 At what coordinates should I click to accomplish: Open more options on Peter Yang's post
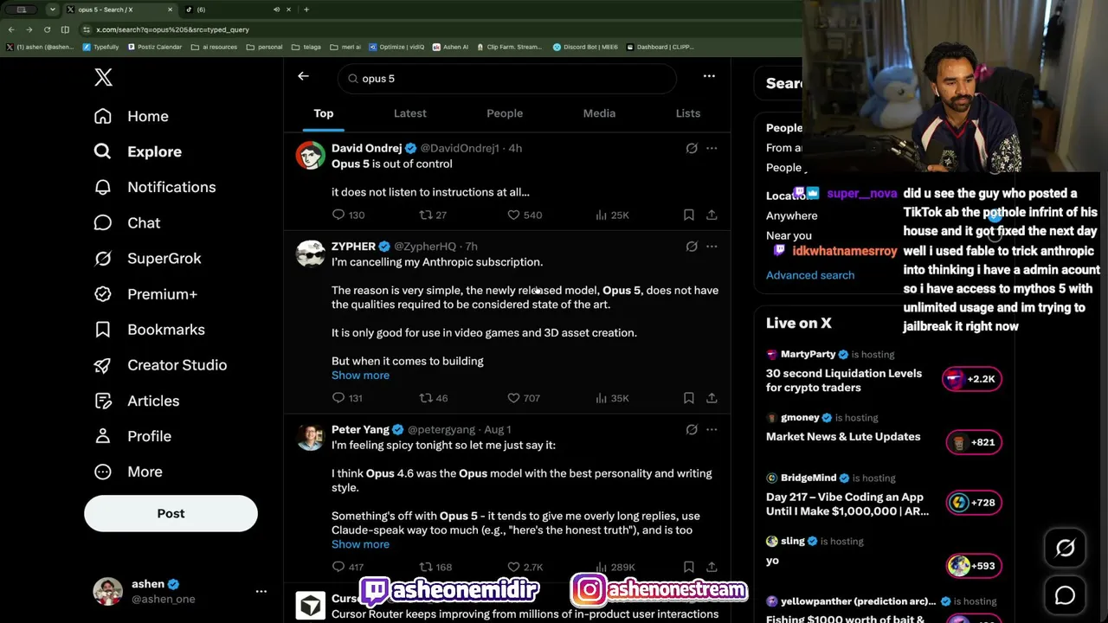(x=712, y=429)
